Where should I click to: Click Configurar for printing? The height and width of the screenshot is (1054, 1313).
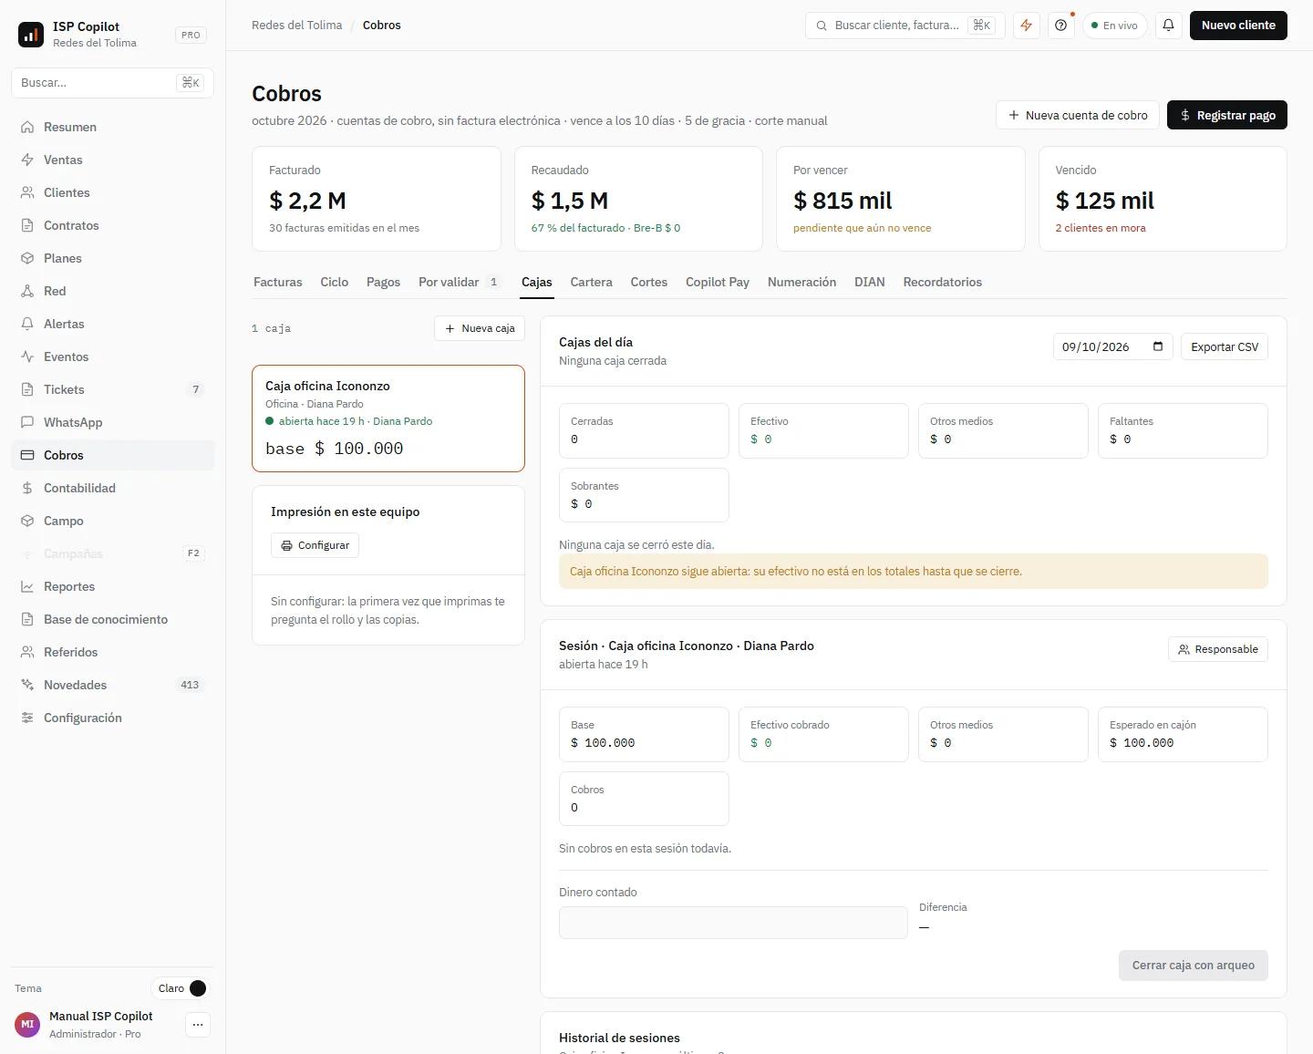(315, 545)
